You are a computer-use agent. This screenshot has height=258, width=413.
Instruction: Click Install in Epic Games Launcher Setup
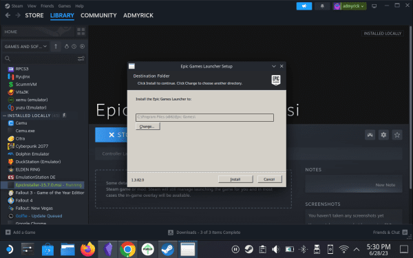pyautogui.click(x=235, y=180)
